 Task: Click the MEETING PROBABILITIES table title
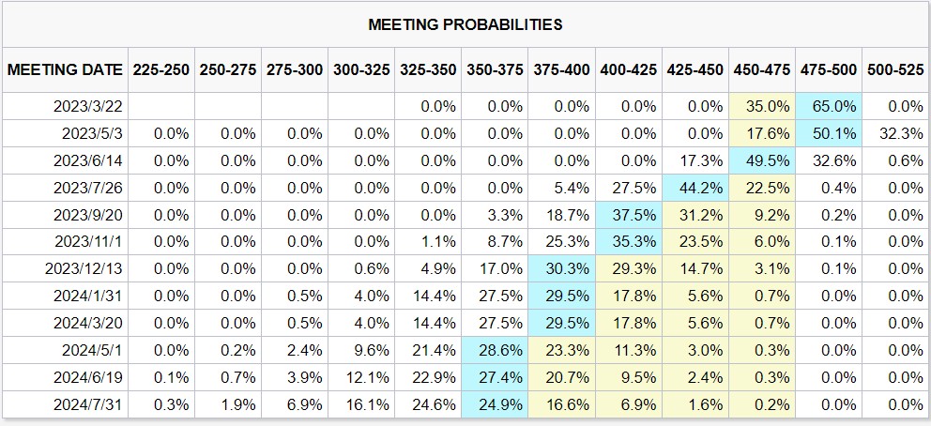(x=465, y=24)
